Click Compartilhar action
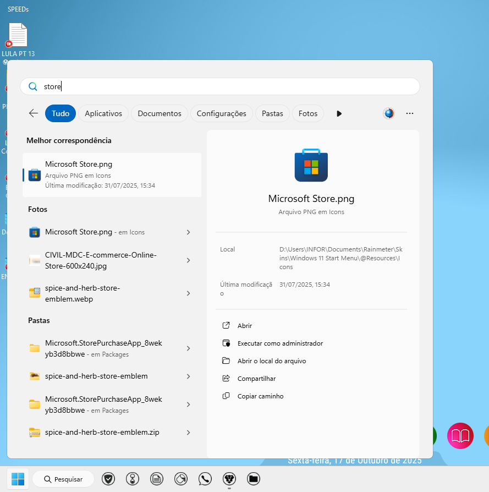The height and width of the screenshot is (492, 489). [256, 379]
